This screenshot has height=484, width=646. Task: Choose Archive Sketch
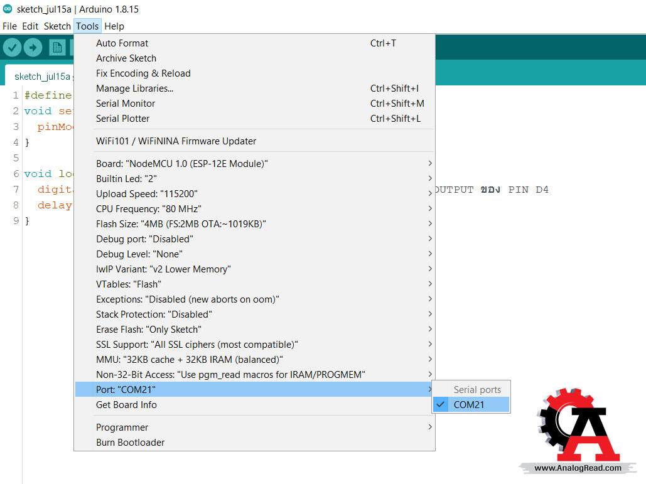pos(254,58)
